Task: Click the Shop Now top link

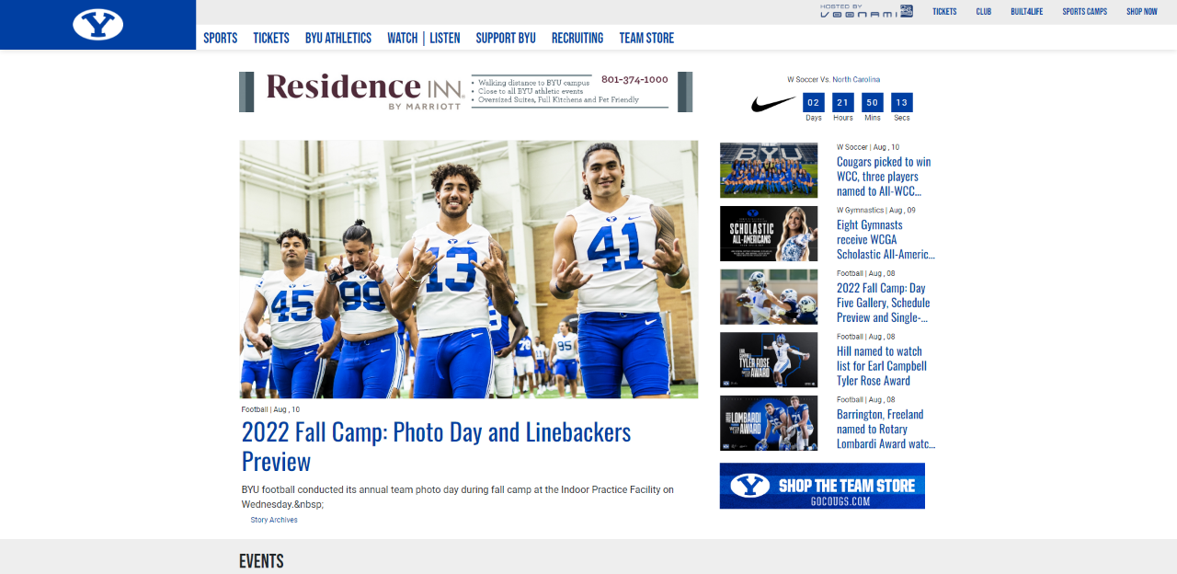Action: 1142,12
